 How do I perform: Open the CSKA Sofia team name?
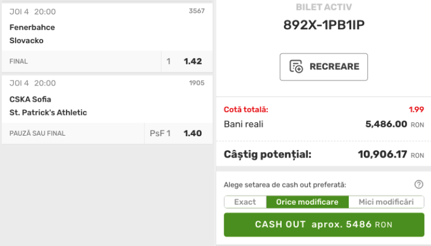point(30,99)
